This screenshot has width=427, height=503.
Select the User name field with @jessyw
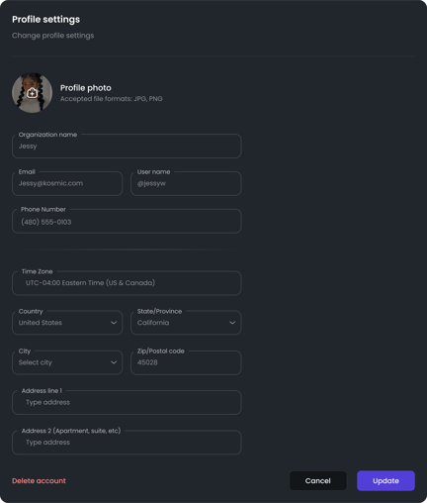186,183
